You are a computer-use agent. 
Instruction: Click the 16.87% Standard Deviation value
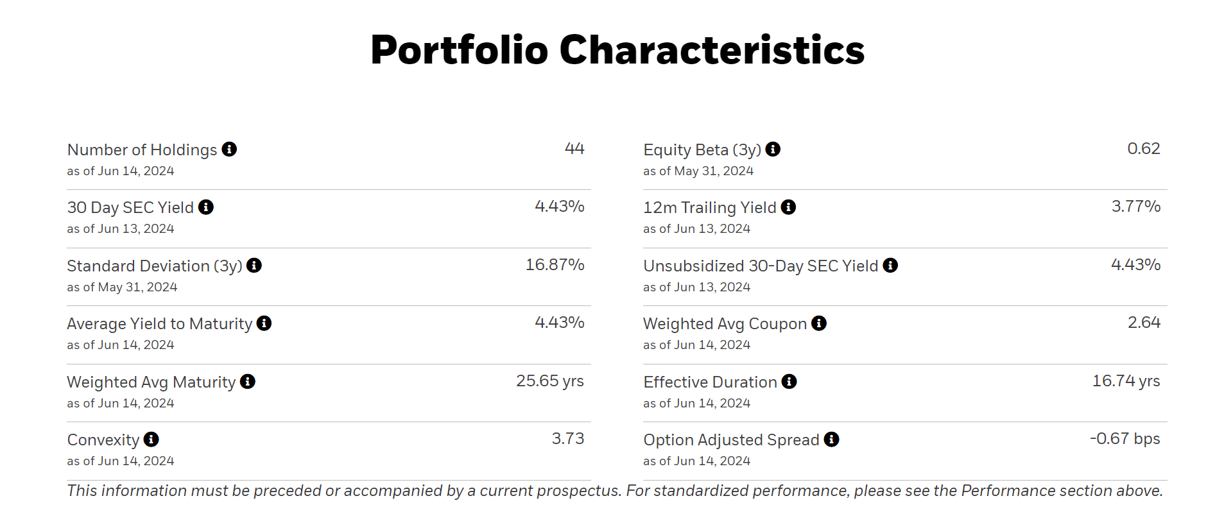(x=555, y=265)
